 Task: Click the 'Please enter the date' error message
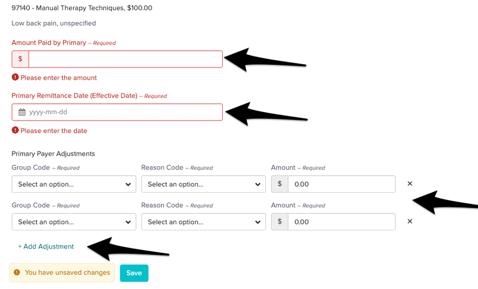point(54,131)
